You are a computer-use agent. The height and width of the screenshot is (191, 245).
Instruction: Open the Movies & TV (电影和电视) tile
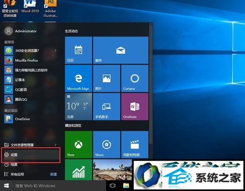(135, 144)
